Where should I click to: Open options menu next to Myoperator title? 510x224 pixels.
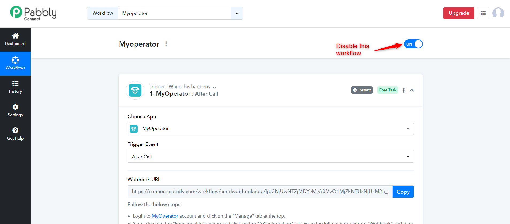coord(166,44)
